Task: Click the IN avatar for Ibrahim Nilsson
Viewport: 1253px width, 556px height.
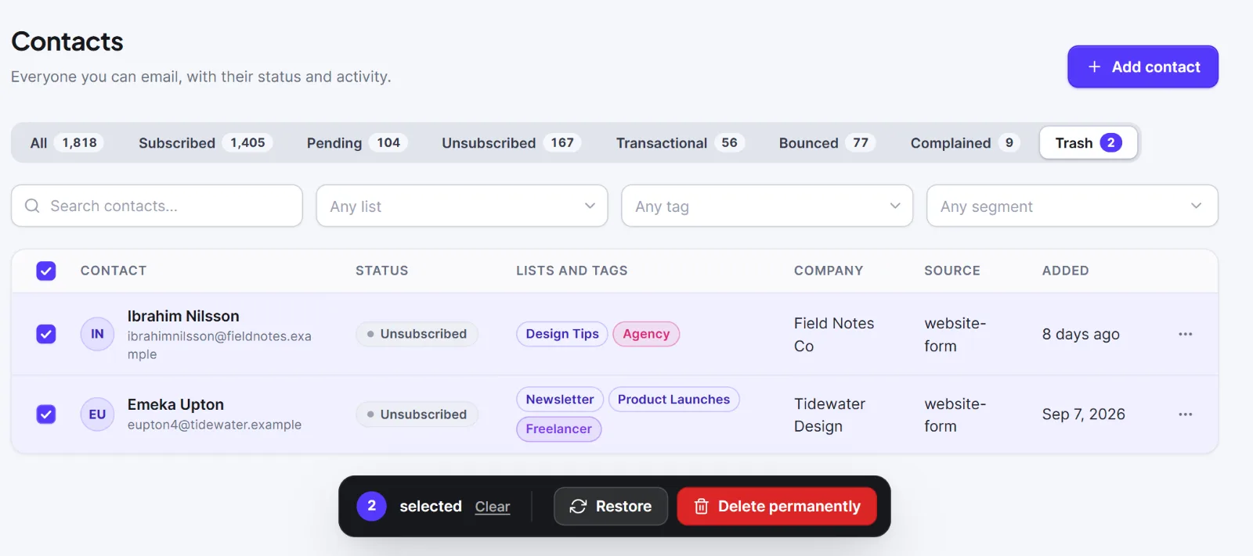Action: (97, 334)
